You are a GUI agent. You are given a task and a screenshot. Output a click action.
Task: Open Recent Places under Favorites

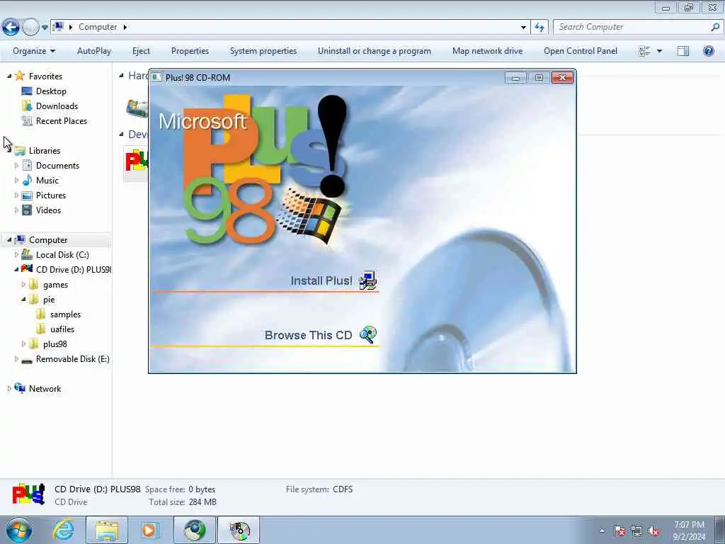(x=62, y=120)
